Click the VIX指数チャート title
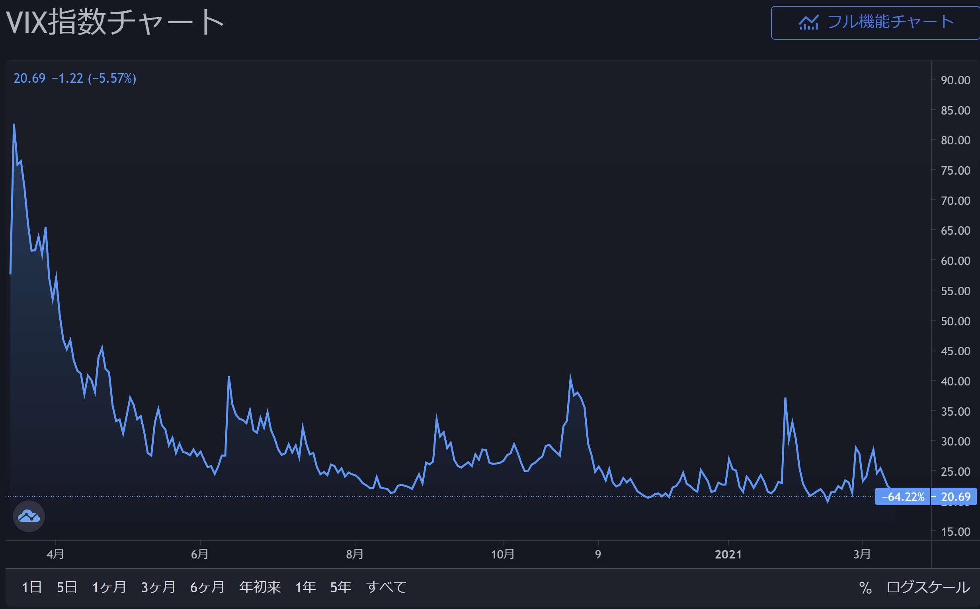This screenshot has width=980, height=609. pyautogui.click(x=115, y=22)
